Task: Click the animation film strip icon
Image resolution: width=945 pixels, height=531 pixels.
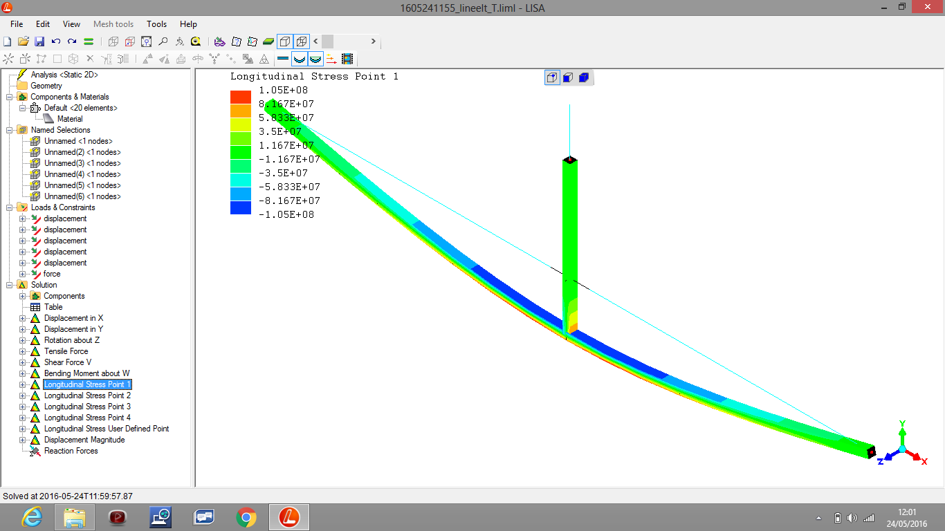Action: 347,59
